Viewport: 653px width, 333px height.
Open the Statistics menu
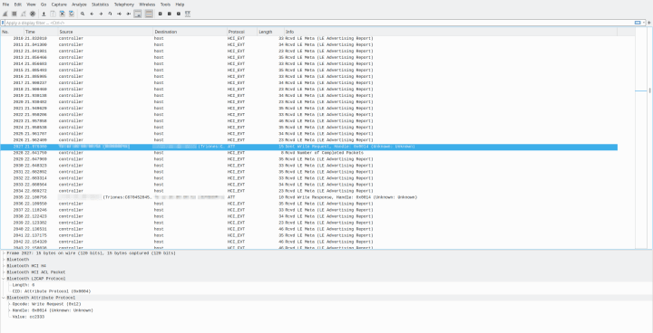coord(101,5)
